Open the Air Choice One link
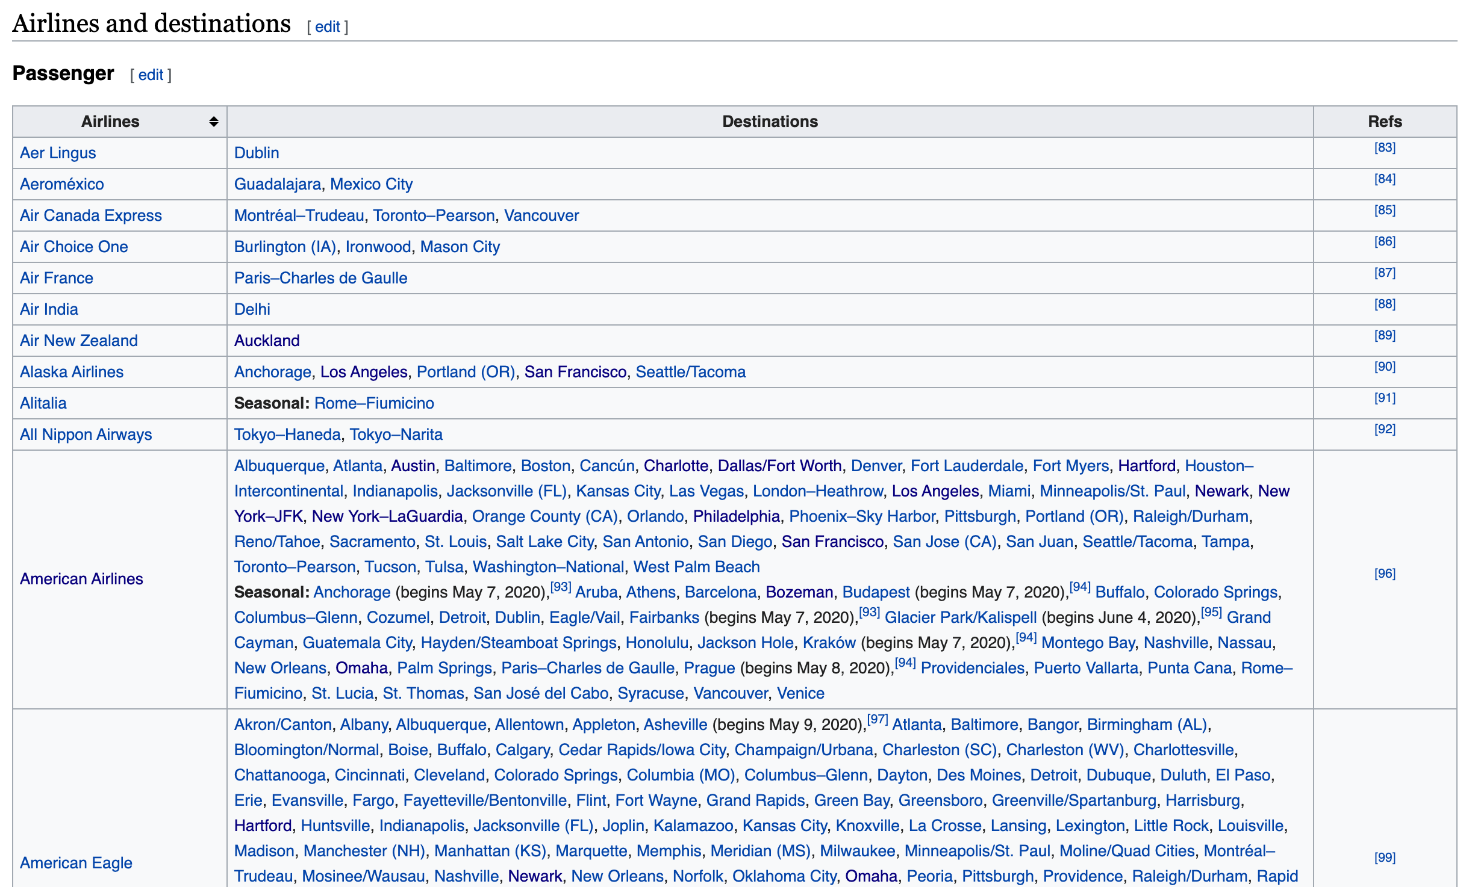 (x=74, y=247)
